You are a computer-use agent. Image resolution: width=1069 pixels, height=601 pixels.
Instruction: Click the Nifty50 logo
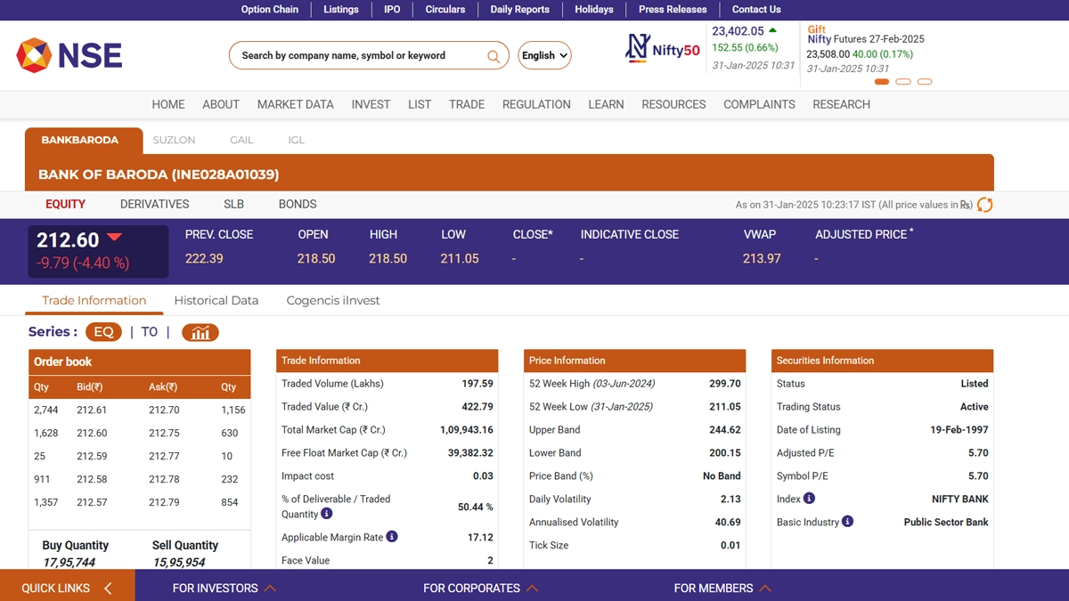pyautogui.click(x=663, y=48)
